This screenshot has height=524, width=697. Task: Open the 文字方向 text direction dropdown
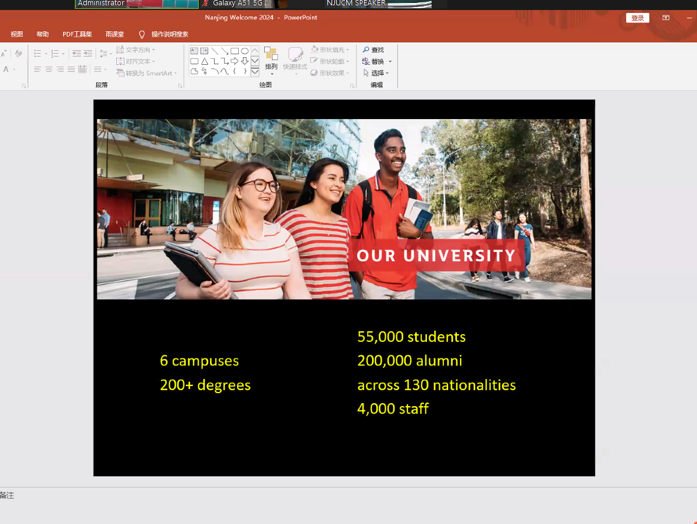click(136, 50)
